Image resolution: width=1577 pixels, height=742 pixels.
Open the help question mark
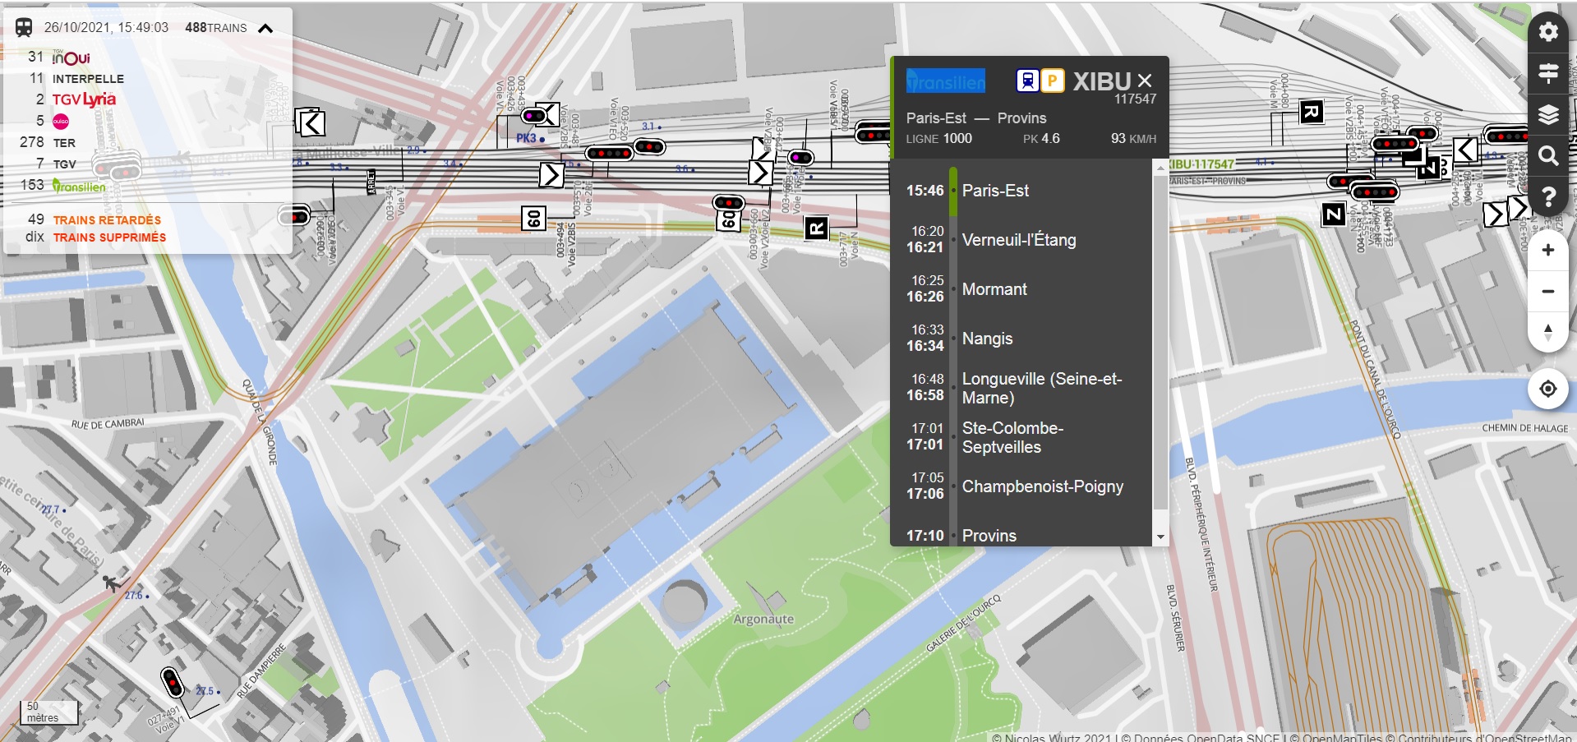tap(1548, 197)
